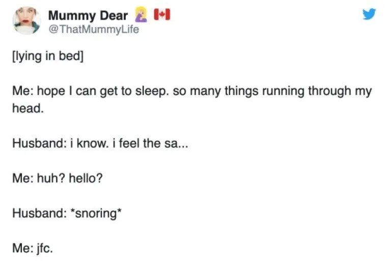Click the "Me: jfc." final line

coord(32,249)
